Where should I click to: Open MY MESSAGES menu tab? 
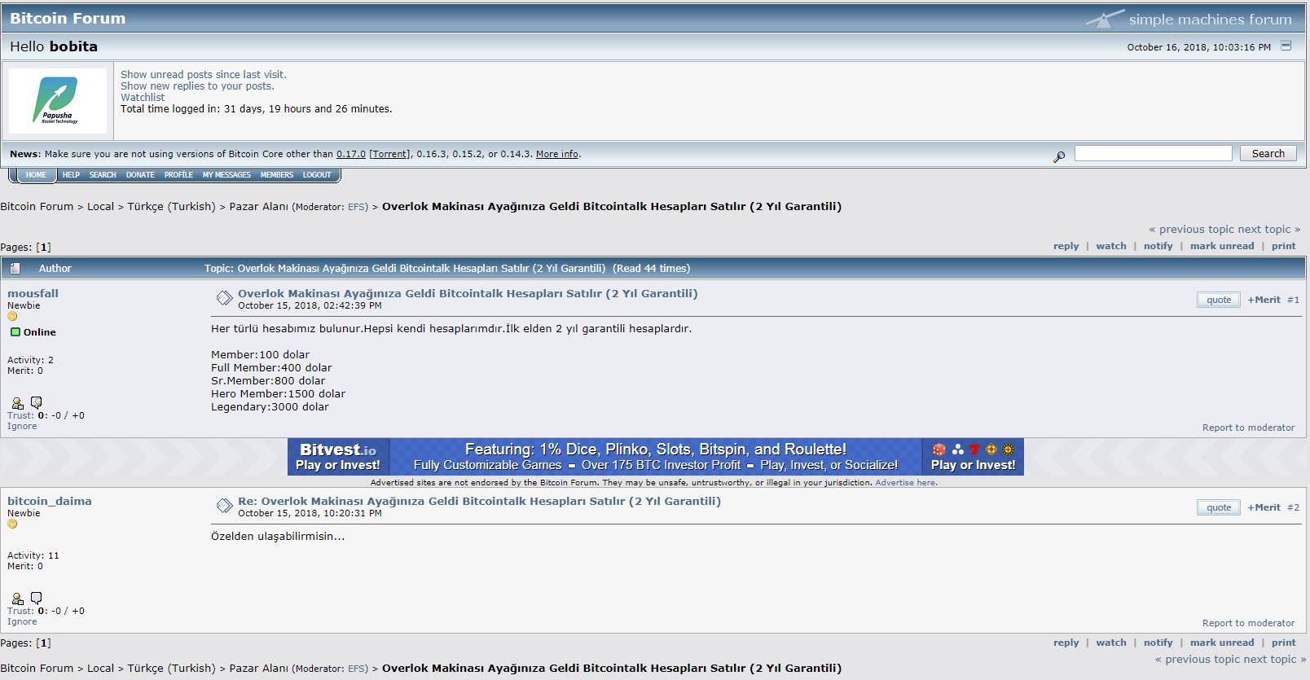226,175
